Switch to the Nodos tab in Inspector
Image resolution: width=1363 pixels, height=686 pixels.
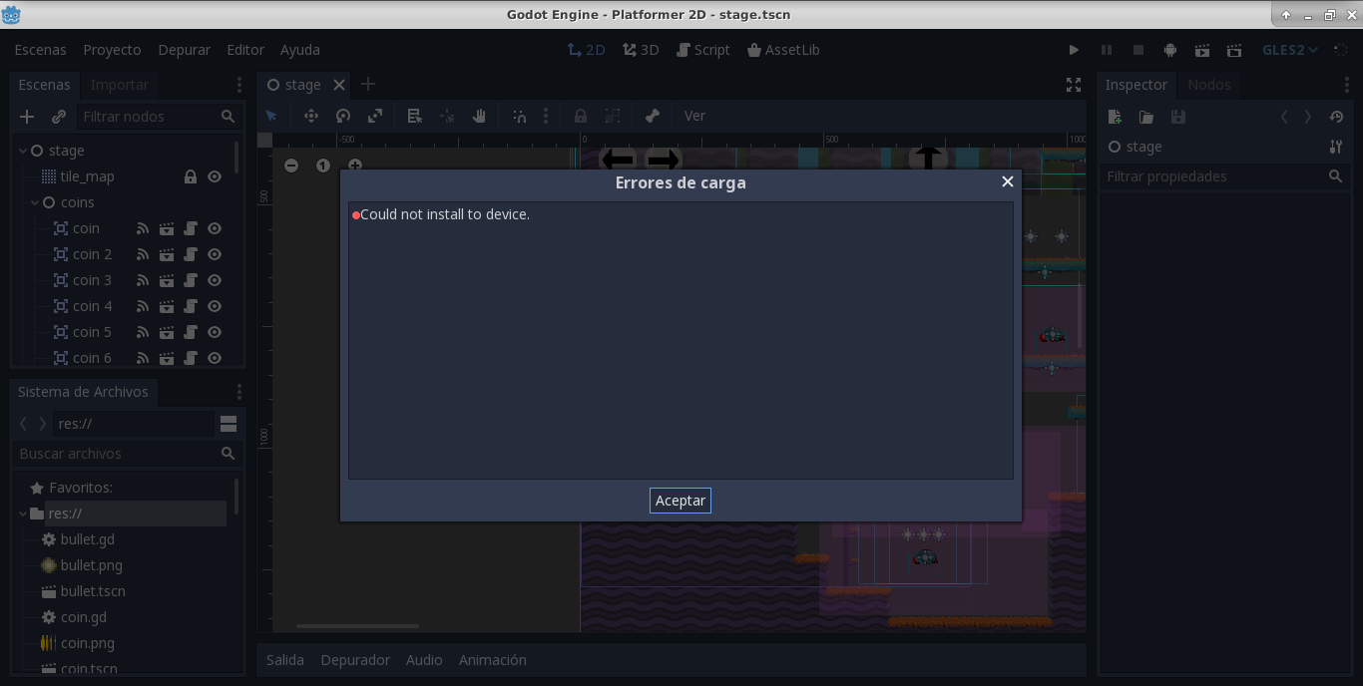pyautogui.click(x=1209, y=85)
